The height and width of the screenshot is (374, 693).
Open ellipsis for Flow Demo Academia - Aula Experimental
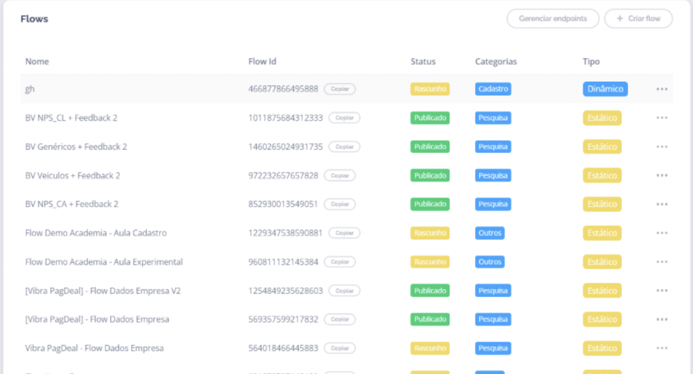pyautogui.click(x=661, y=262)
